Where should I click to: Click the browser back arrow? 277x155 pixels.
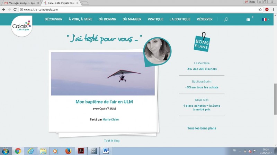coord(4,9)
